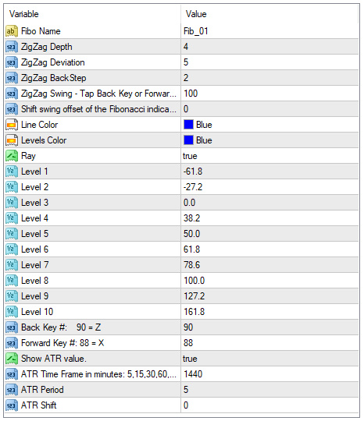Click the double-value icon beside Level 4
Viewport: 364px width, 421px height.
11,218
